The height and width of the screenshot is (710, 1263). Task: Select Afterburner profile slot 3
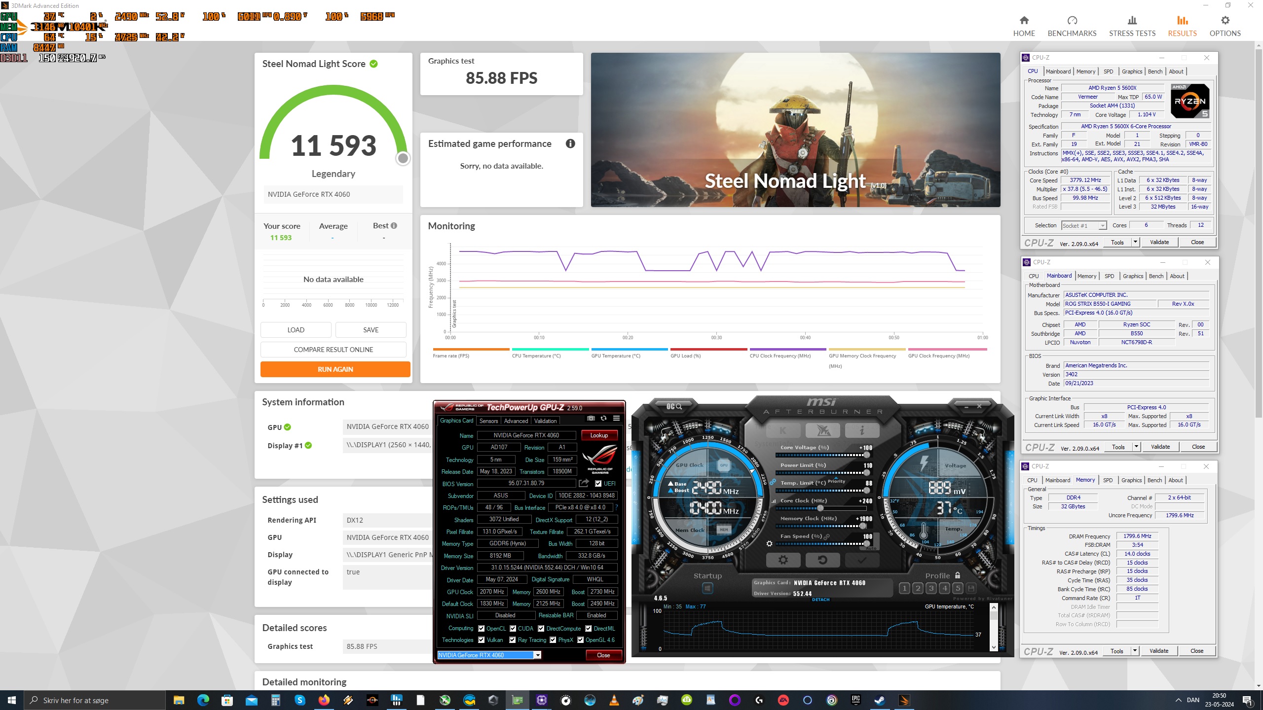[x=931, y=588]
